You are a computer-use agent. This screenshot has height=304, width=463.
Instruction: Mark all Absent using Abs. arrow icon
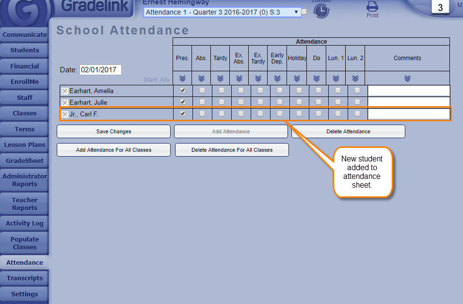click(201, 78)
